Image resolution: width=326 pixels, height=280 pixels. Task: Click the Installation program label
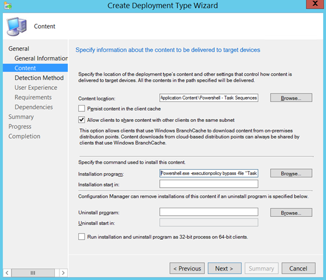[101, 174]
